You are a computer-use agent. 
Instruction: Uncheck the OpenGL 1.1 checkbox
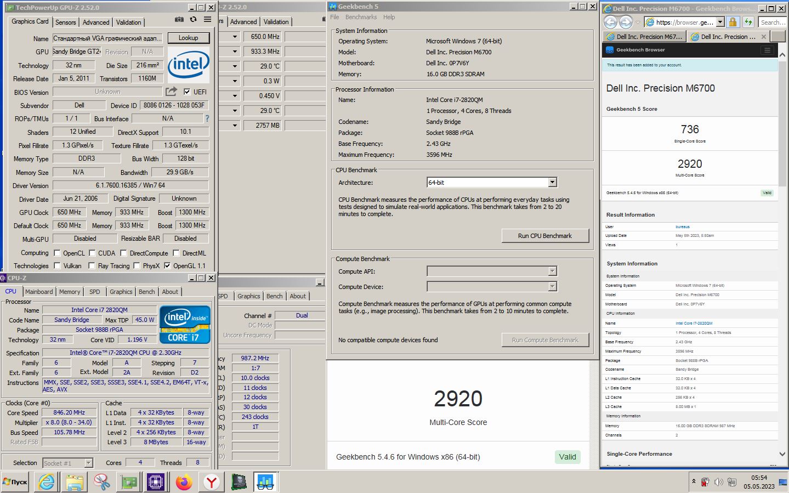click(x=167, y=265)
